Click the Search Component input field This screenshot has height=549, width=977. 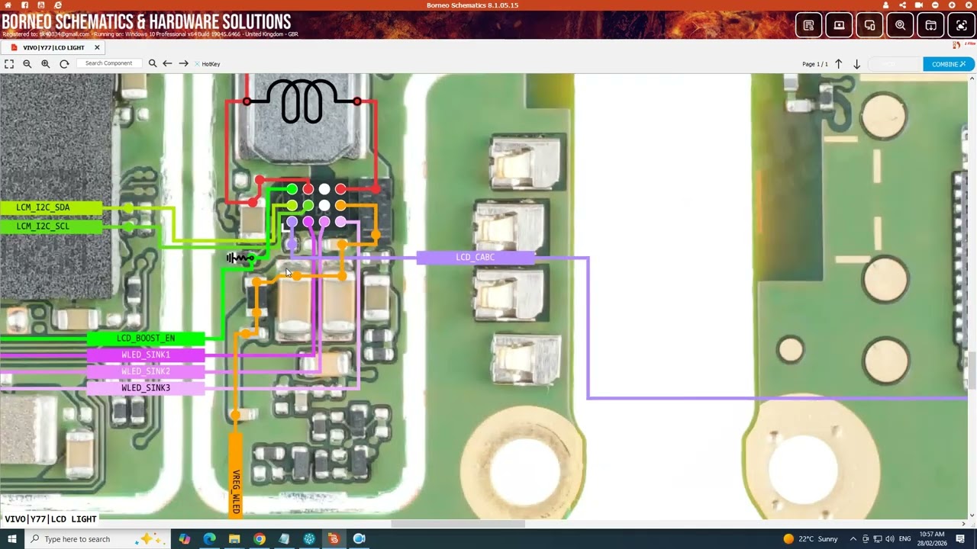[x=111, y=63]
